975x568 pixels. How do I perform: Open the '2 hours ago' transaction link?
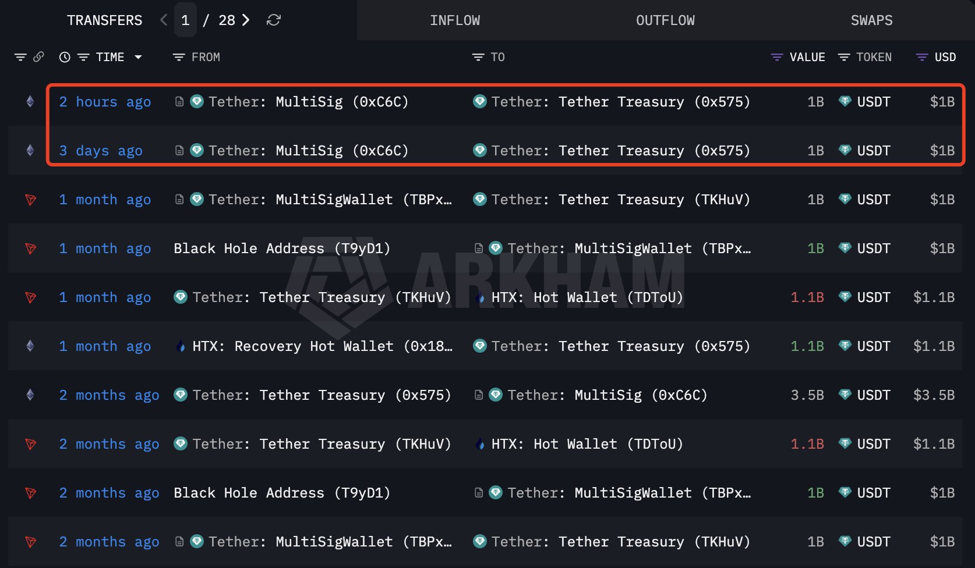pos(105,102)
